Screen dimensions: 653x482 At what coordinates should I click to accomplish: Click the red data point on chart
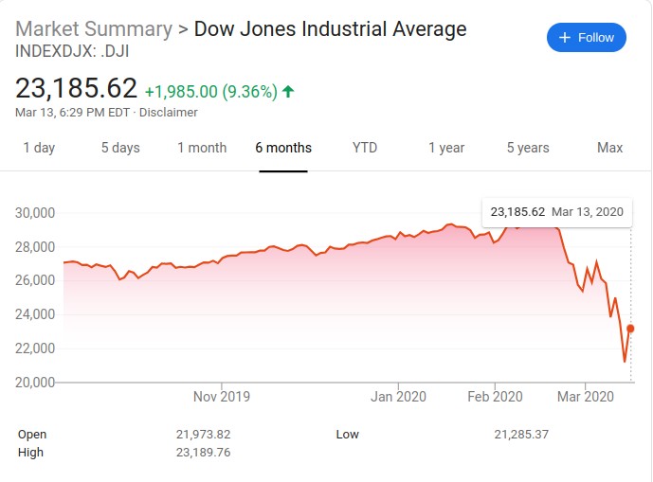(631, 329)
